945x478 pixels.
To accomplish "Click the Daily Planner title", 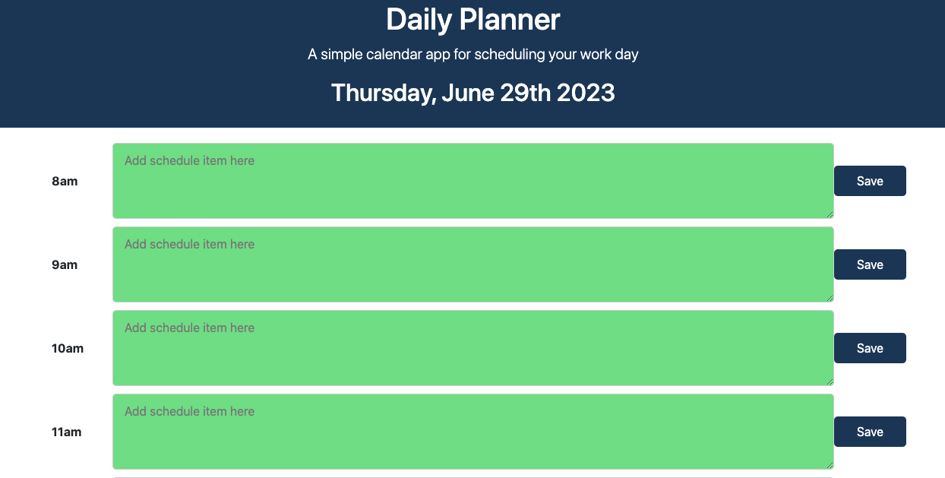I will [472, 20].
